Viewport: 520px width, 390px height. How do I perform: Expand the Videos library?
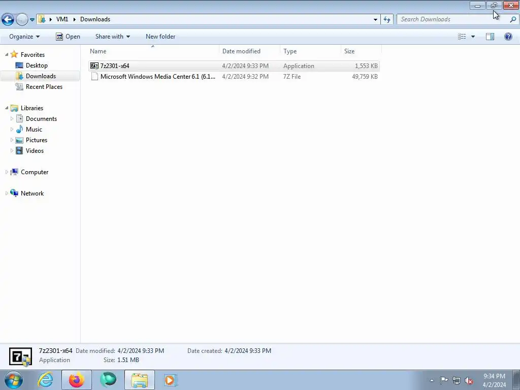click(12, 150)
